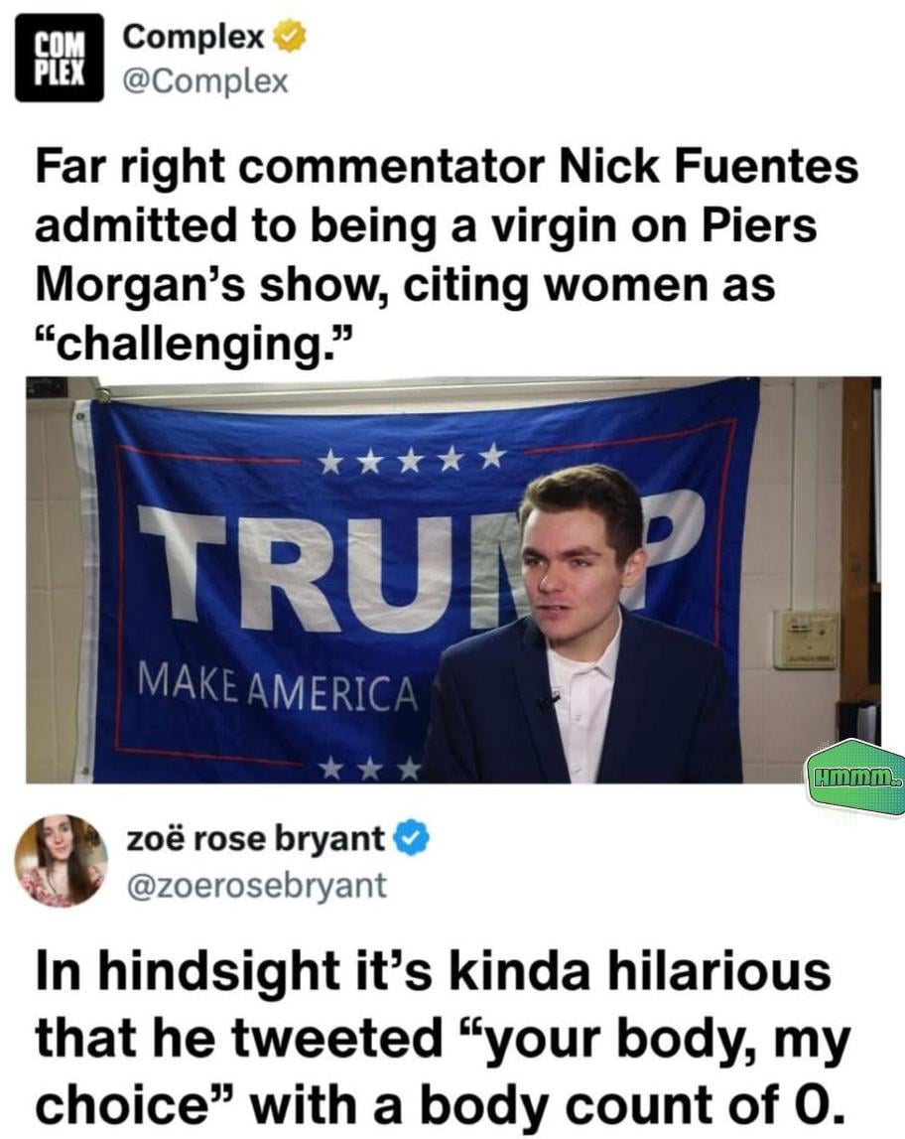Click the zoë rose bryant display name
This screenshot has height=1139, width=905.
[x=255, y=839]
